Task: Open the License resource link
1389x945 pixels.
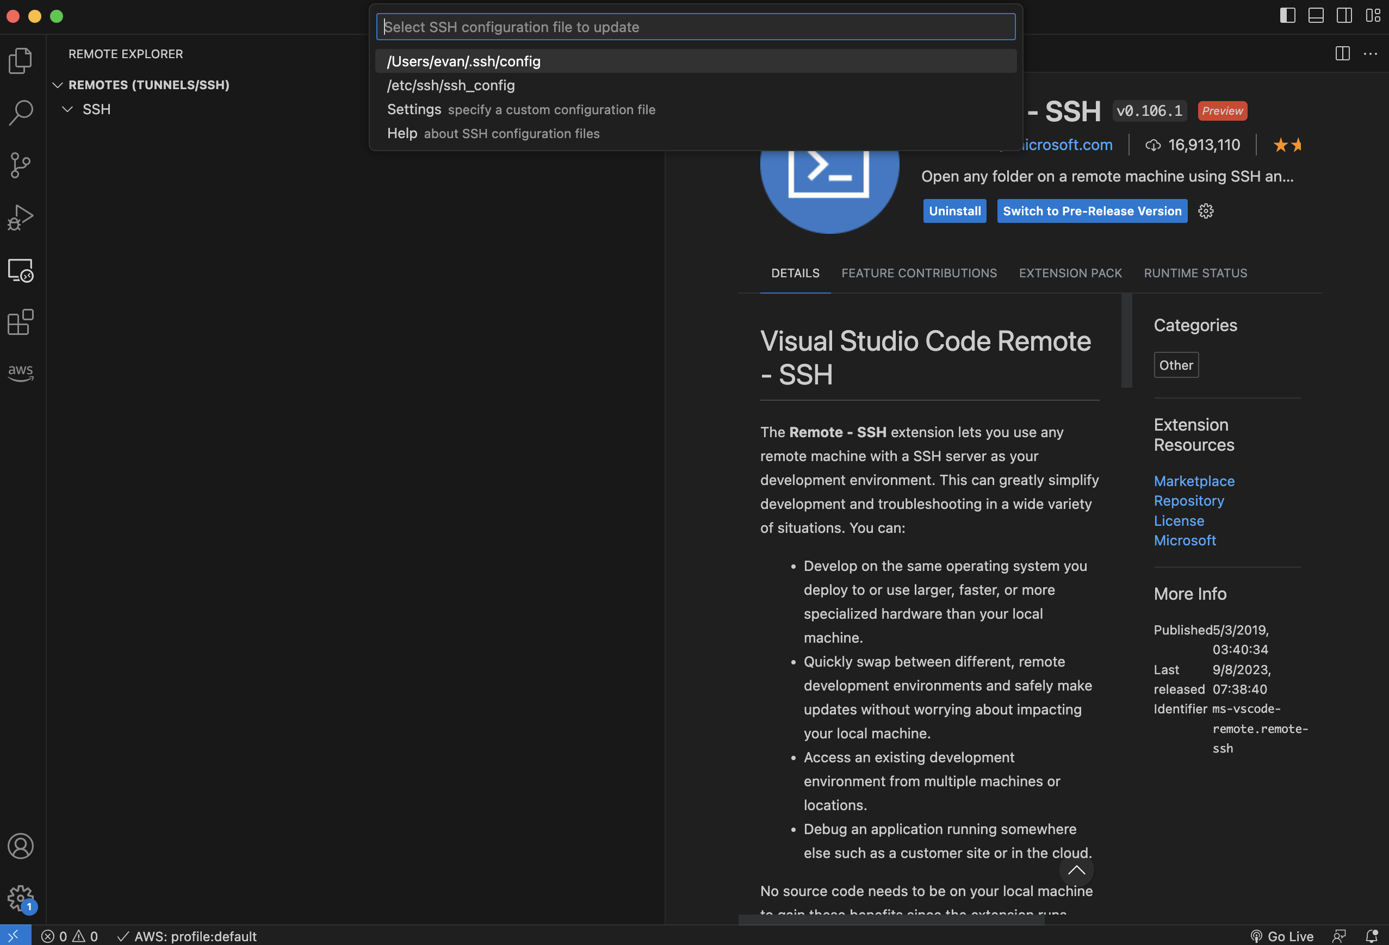Action: tap(1179, 520)
